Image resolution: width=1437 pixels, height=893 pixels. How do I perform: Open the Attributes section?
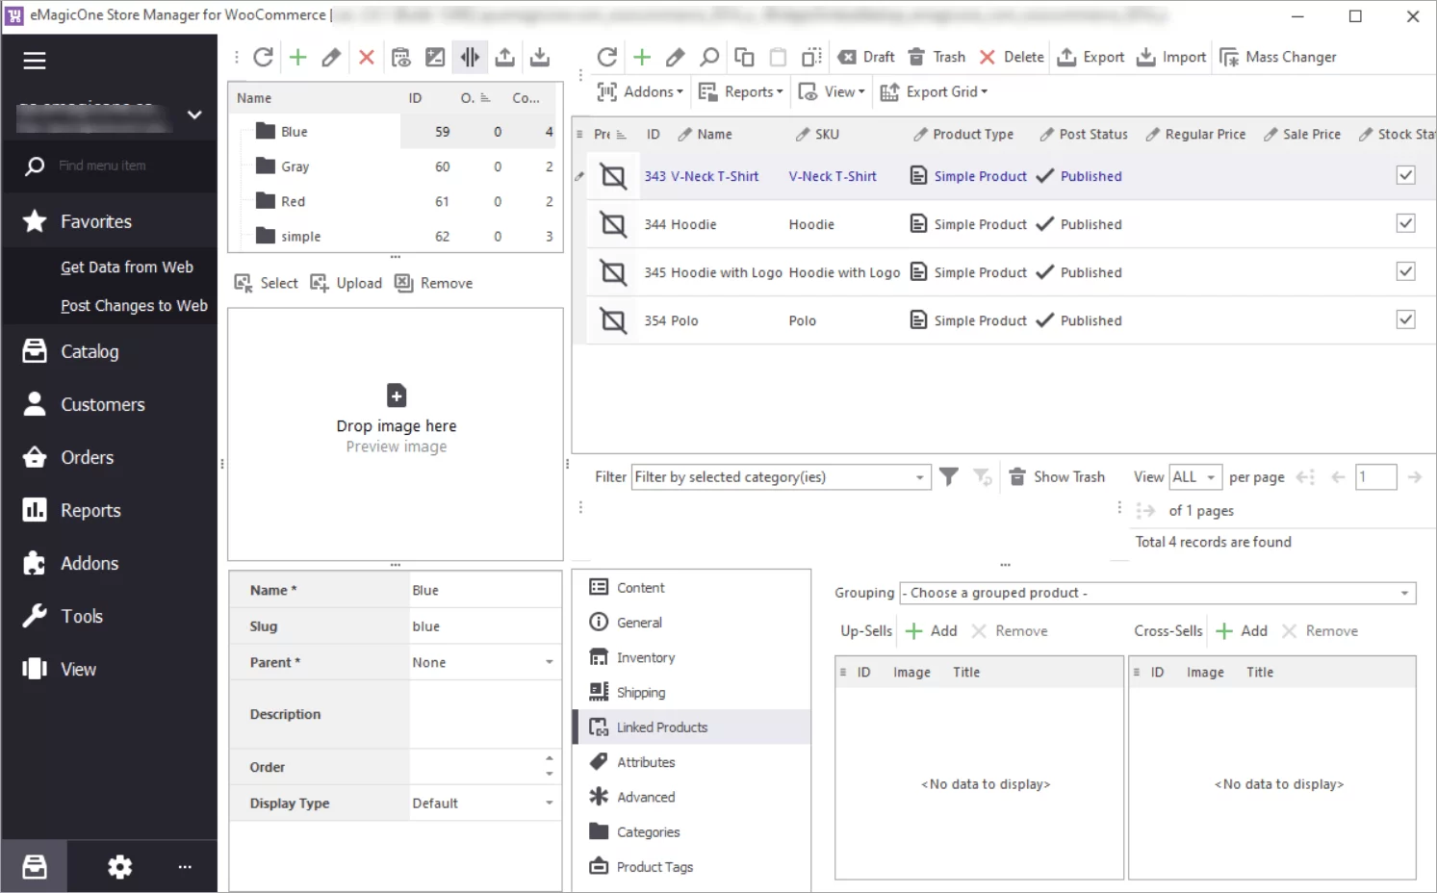tap(645, 761)
